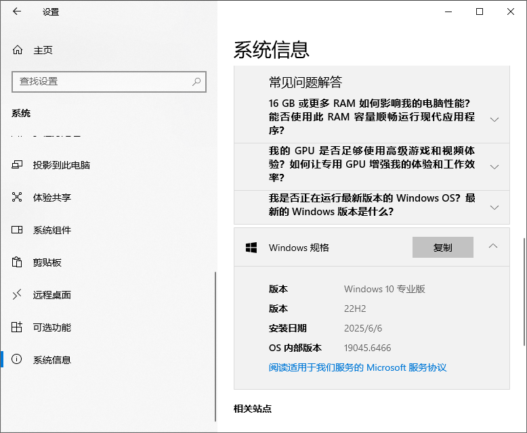527x433 pixels.
Task: Copy Windows specs with 复制 button
Action: [443, 248]
